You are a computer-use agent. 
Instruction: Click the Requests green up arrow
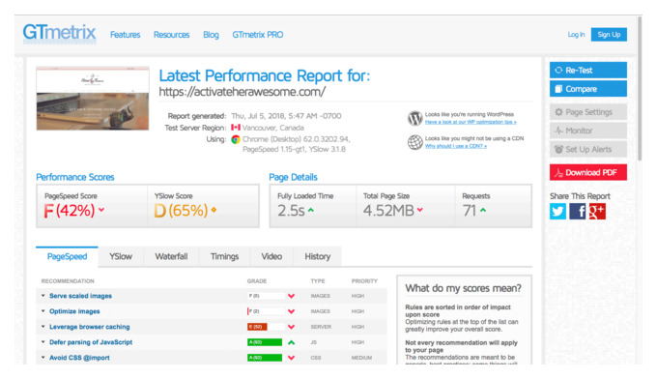click(x=483, y=210)
